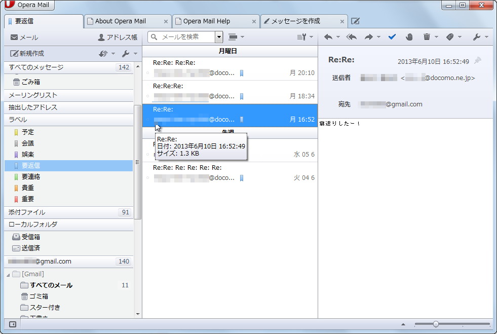This screenshot has height=334, width=497.
Task: Click the check/send mail refresh icon
Action: tap(103, 54)
